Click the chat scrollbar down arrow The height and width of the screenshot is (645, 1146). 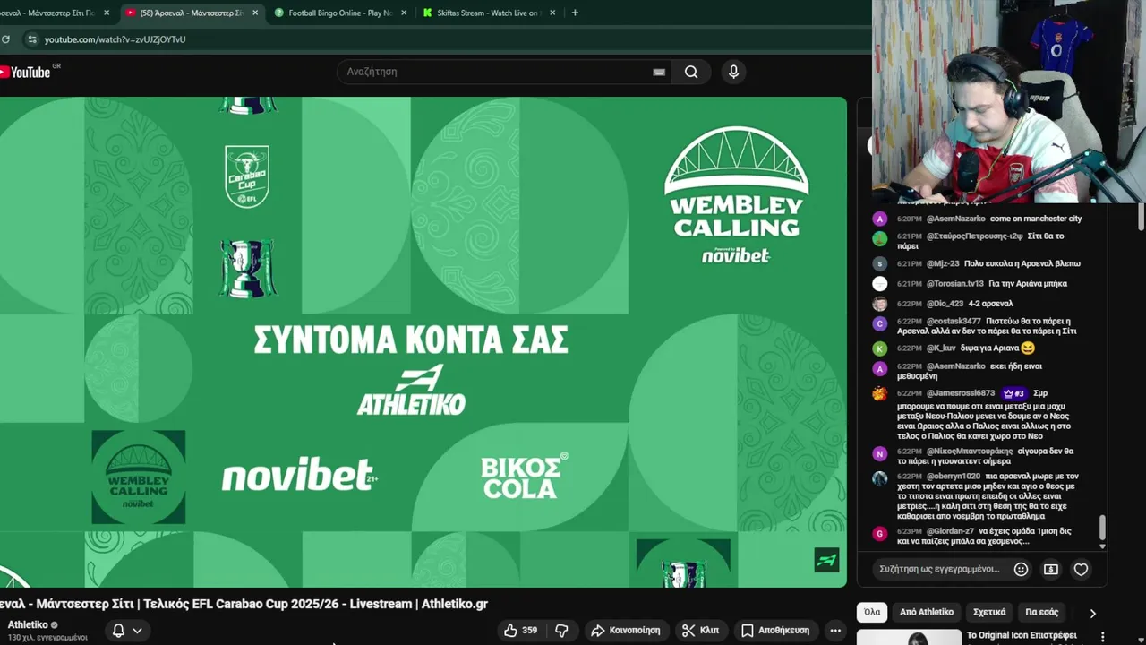click(x=1102, y=546)
